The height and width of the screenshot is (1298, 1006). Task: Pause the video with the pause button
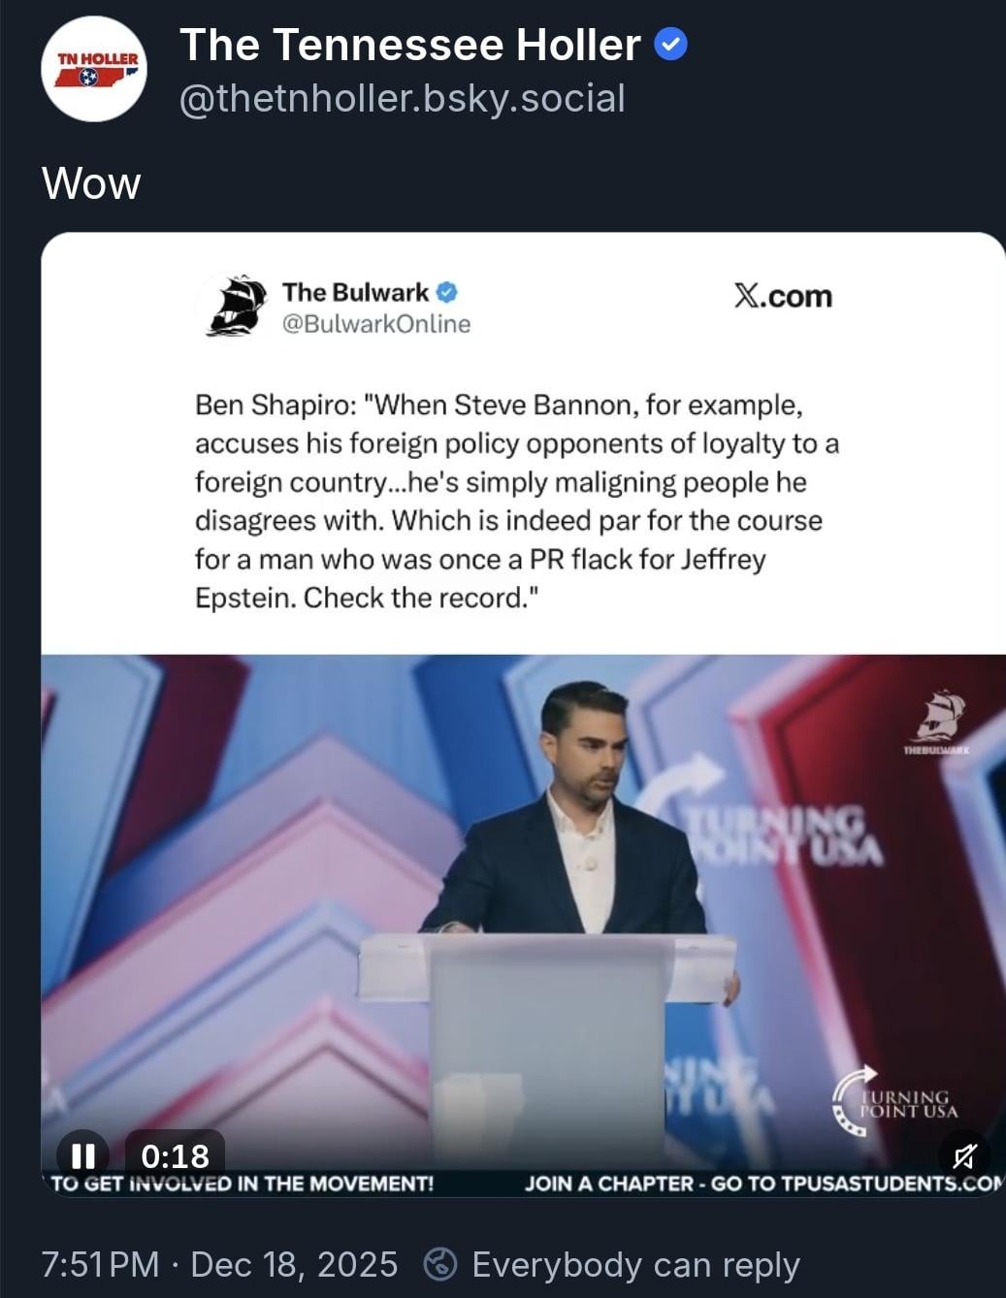82,1154
